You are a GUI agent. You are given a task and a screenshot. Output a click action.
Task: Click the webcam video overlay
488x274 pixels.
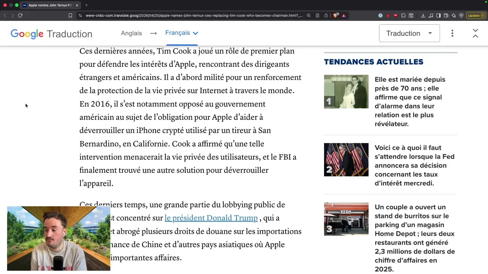[x=59, y=239]
